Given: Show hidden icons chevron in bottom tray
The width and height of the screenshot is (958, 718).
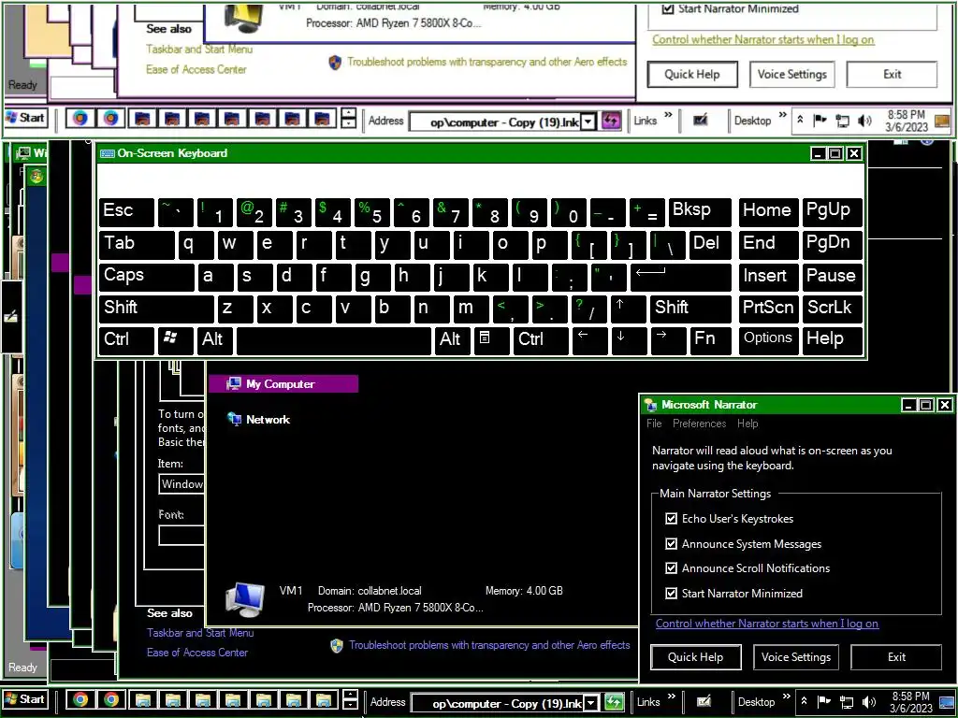Looking at the screenshot, I should click(x=804, y=701).
